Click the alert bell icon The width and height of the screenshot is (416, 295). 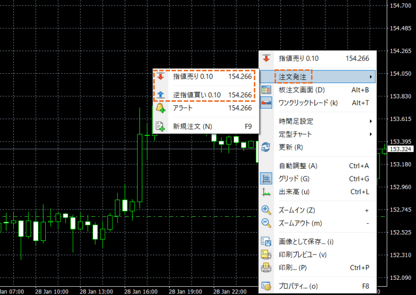tap(161, 108)
